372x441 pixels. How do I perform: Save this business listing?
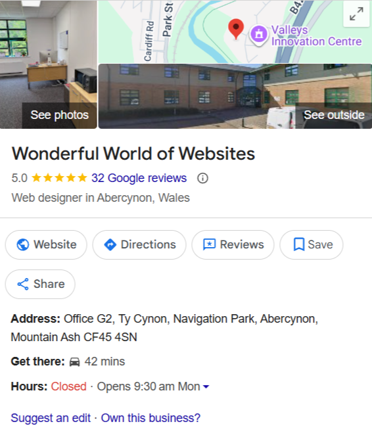tap(312, 244)
